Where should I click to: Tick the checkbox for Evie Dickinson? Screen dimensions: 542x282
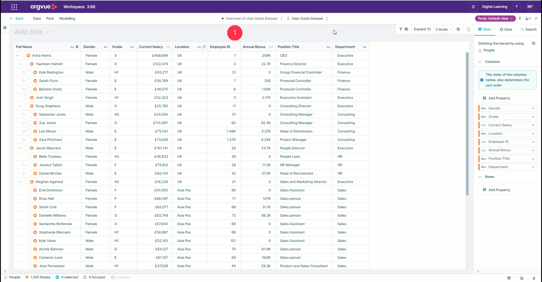pyautogui.click(x=29, y=190)
